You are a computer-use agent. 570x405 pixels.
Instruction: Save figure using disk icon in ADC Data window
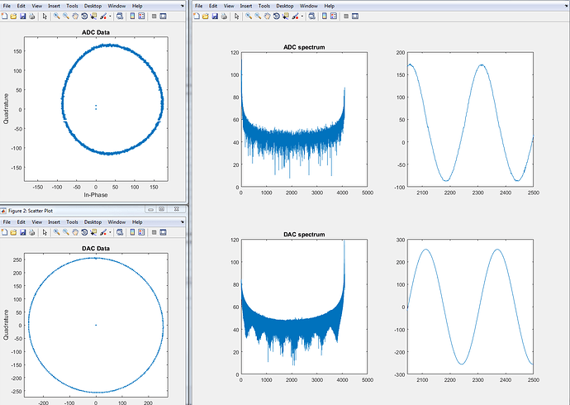pyautogui.click(x=22, y=17)
